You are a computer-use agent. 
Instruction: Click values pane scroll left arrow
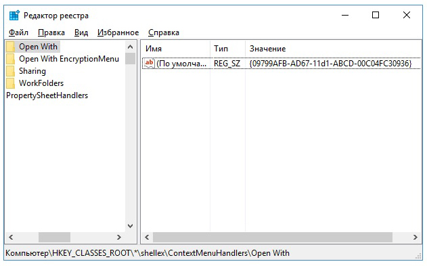(147, 237)
